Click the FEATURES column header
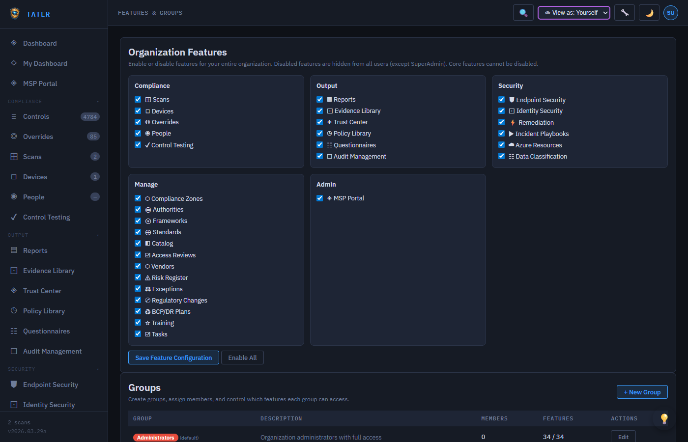Viewport: 688px width, 442px height. 558,419
